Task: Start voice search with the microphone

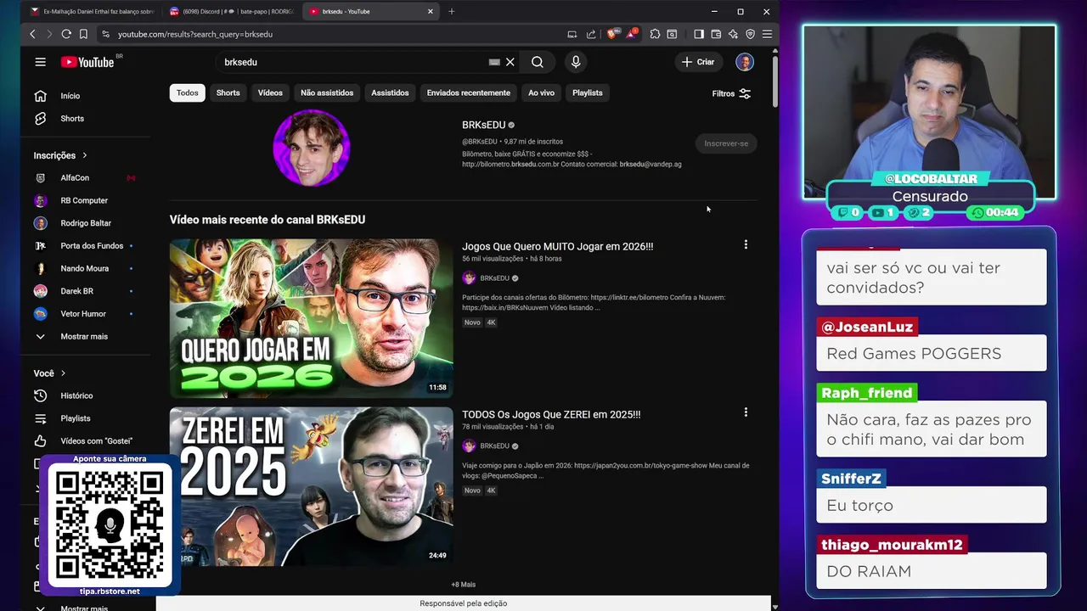Action: click(x=576, y=62)
